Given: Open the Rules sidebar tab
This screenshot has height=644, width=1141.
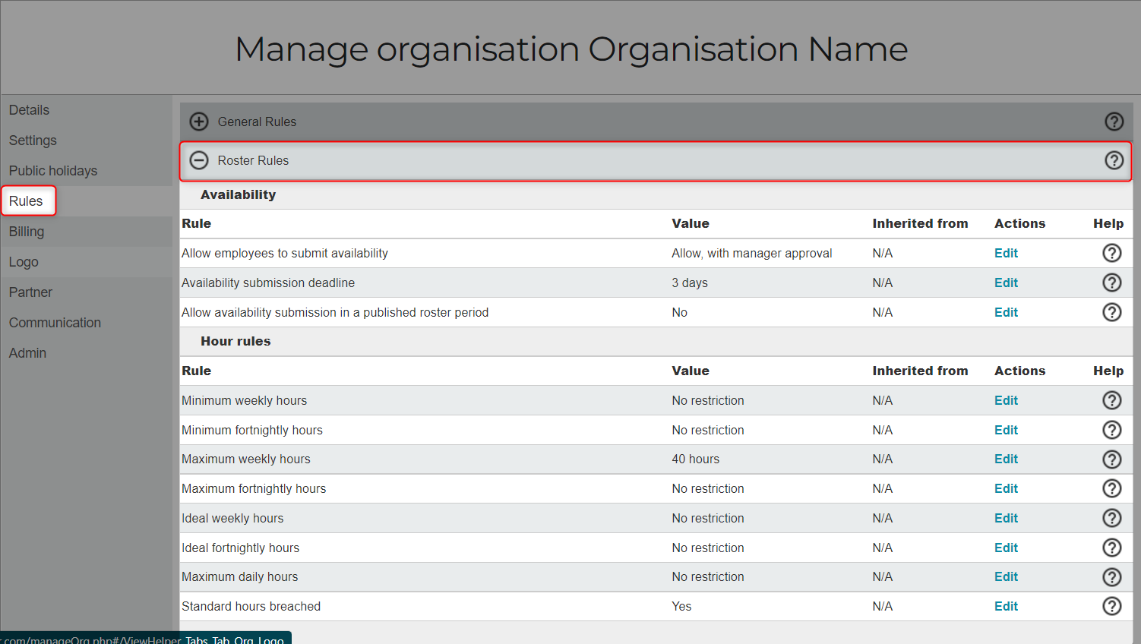Looking at the screenshot, I should click(x=27, y=201).
